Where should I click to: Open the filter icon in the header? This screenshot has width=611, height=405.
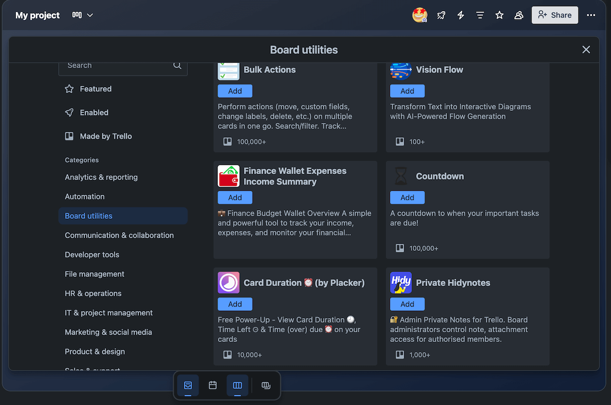[480, 15]
